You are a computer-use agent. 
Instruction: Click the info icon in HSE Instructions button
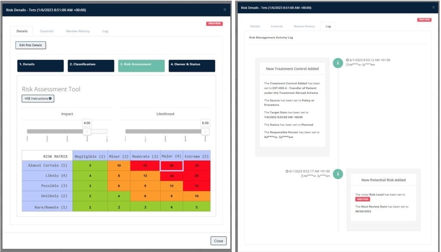(50, 99)
